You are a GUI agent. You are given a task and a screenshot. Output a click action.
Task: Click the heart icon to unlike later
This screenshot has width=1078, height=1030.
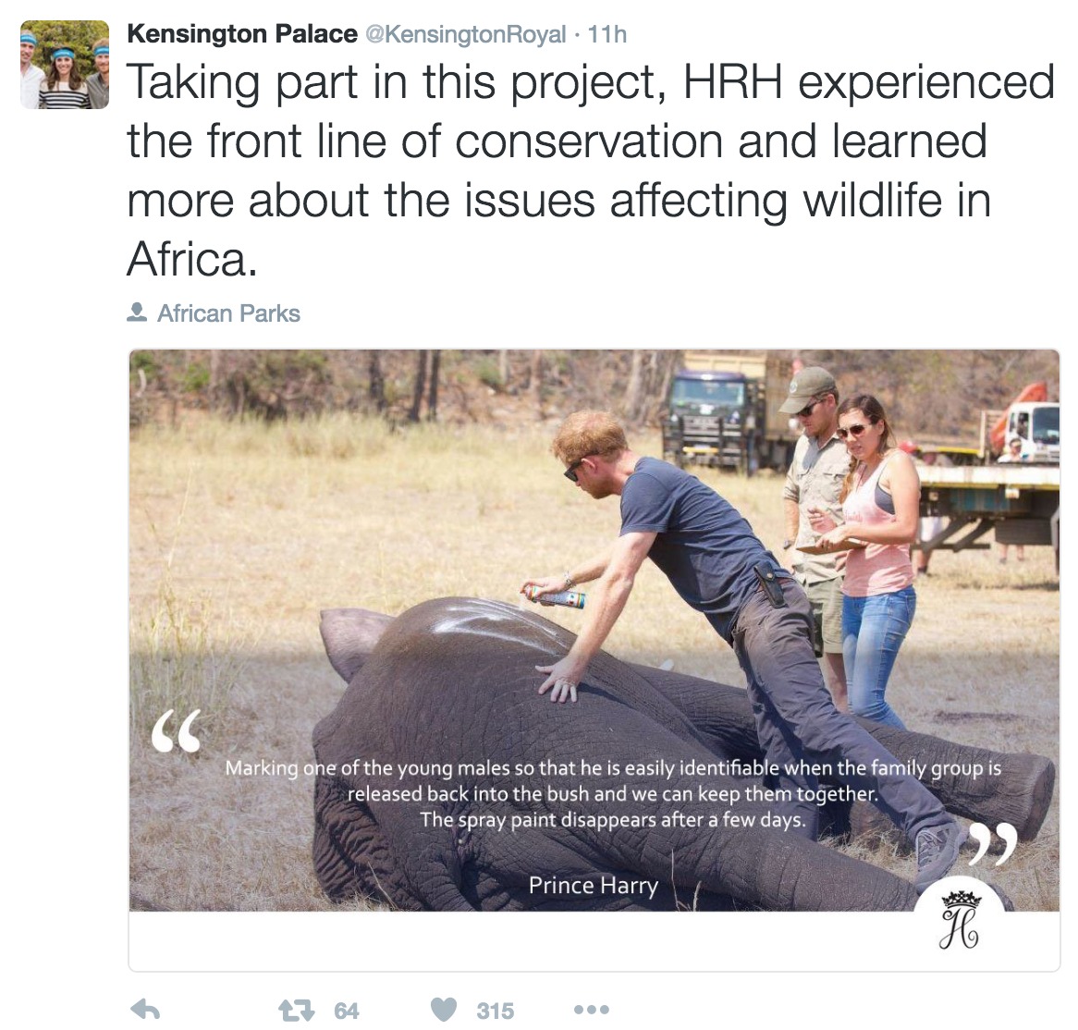[x=445, y=1010]
